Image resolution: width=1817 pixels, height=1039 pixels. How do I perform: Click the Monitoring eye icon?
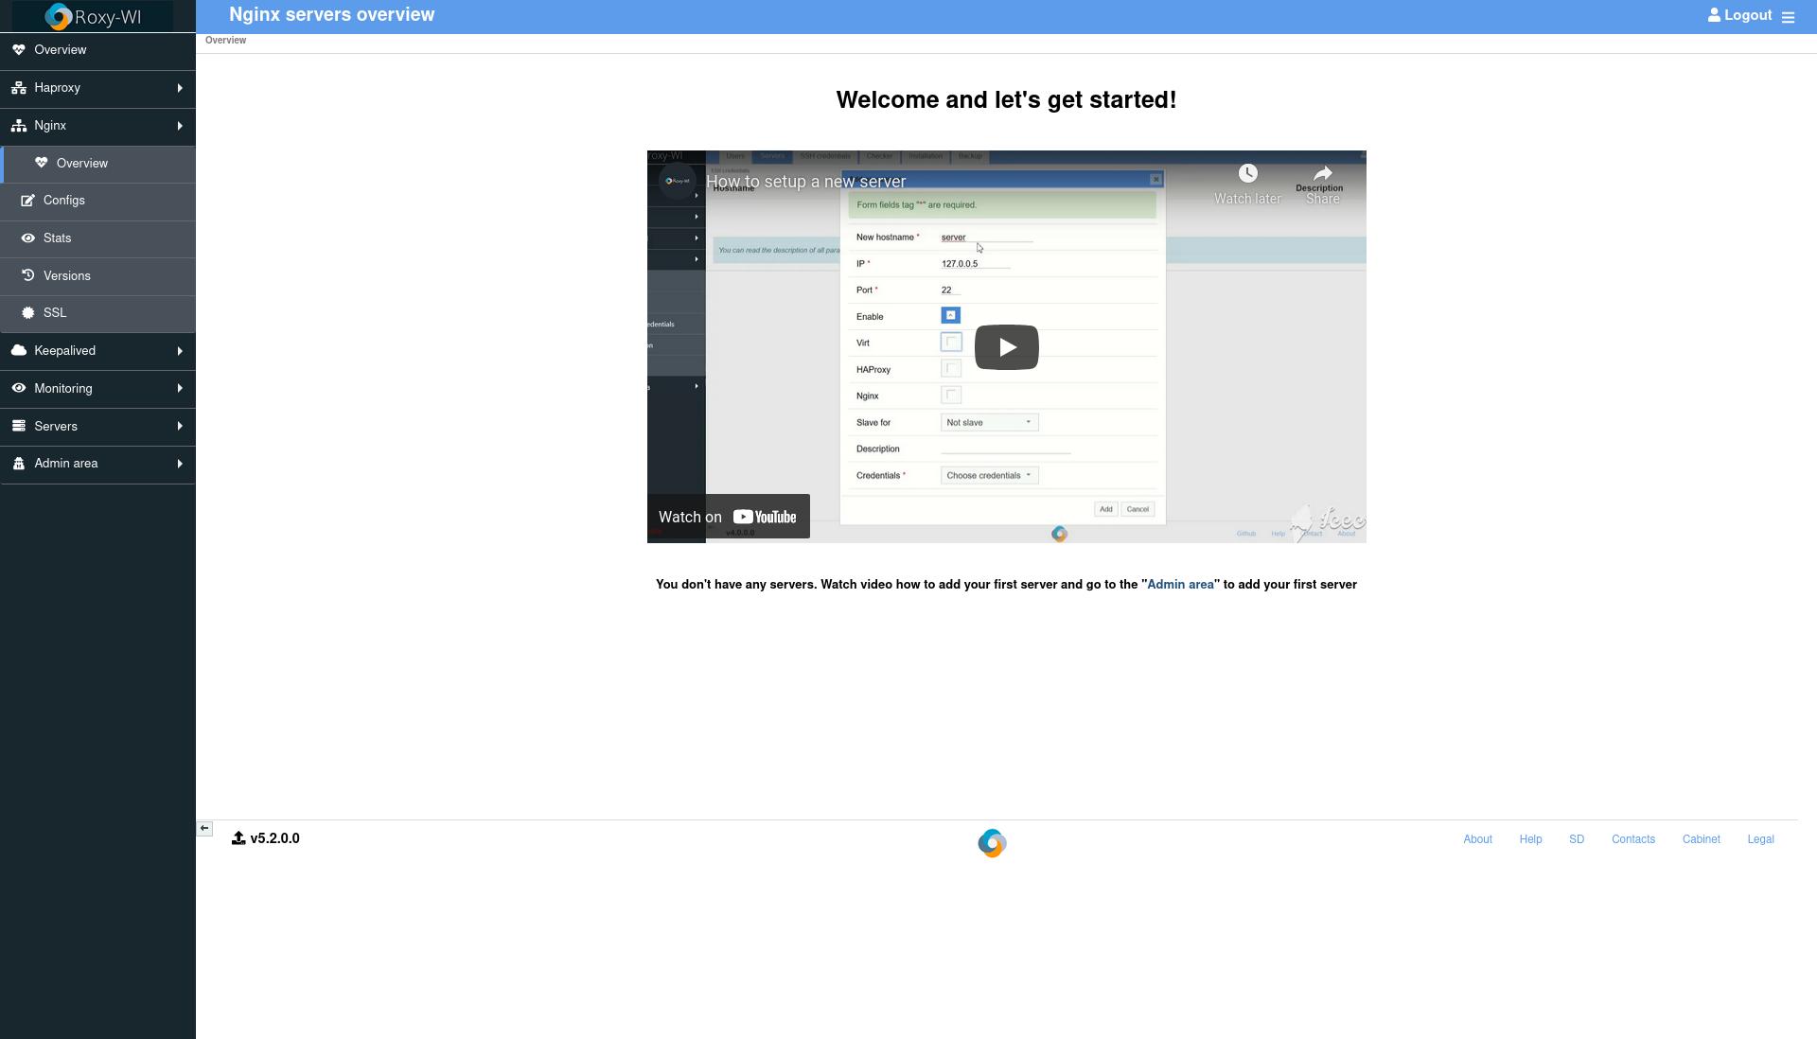(x=19, y=389)
